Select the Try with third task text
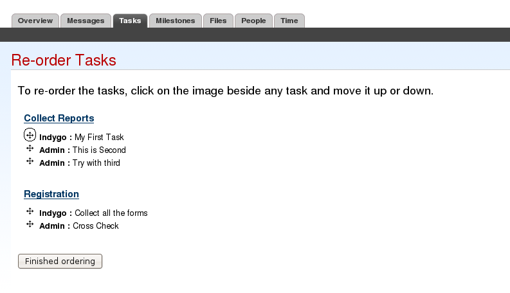 pyautogui.click(x=96, y=163)
